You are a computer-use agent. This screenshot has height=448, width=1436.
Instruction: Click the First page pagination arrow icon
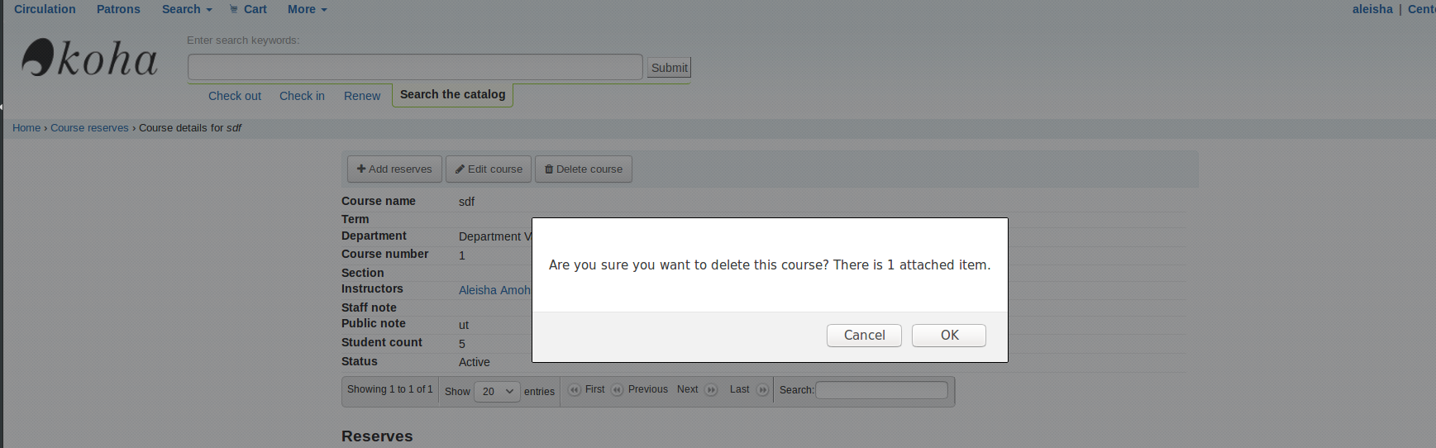575,390
